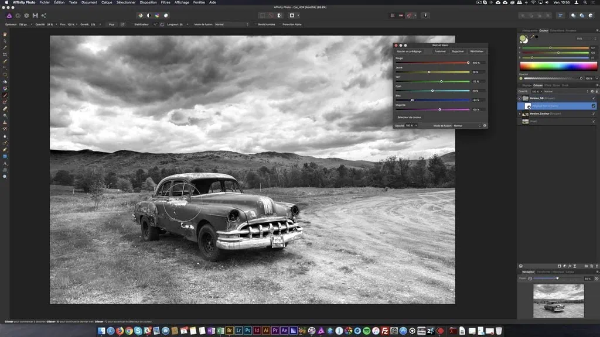This screenshot has height=337, width=600.
Task: Expand the Version_Couleur group
Action: tap(520, 114)
